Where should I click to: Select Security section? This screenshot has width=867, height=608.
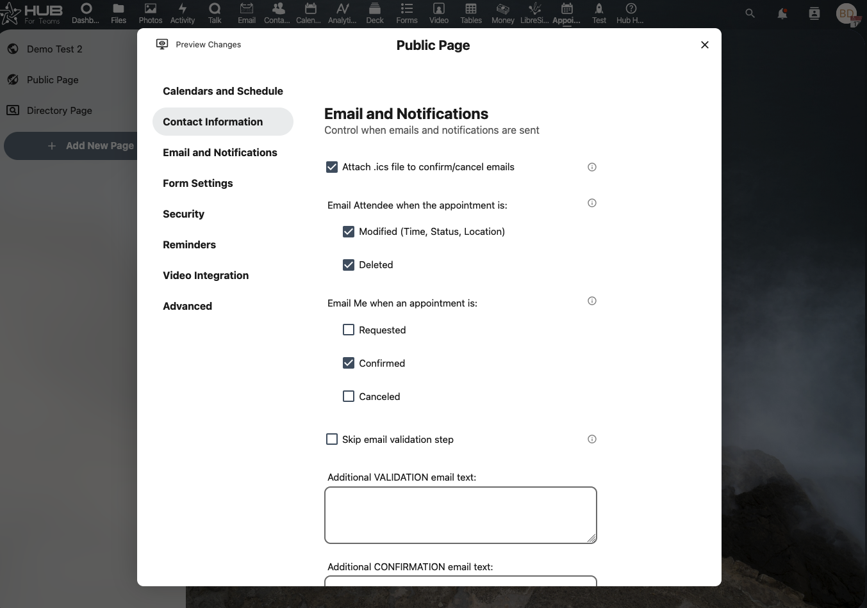click(x=223, y=214)
